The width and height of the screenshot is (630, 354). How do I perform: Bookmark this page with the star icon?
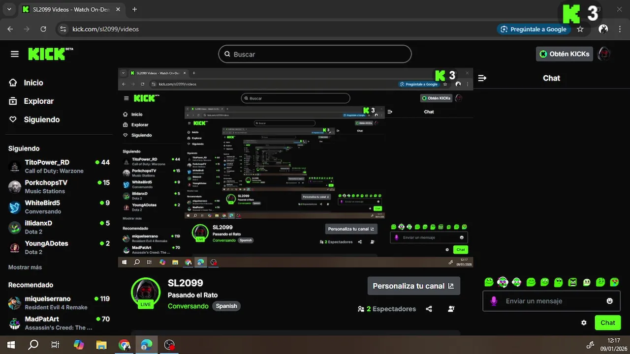(580, 29)
